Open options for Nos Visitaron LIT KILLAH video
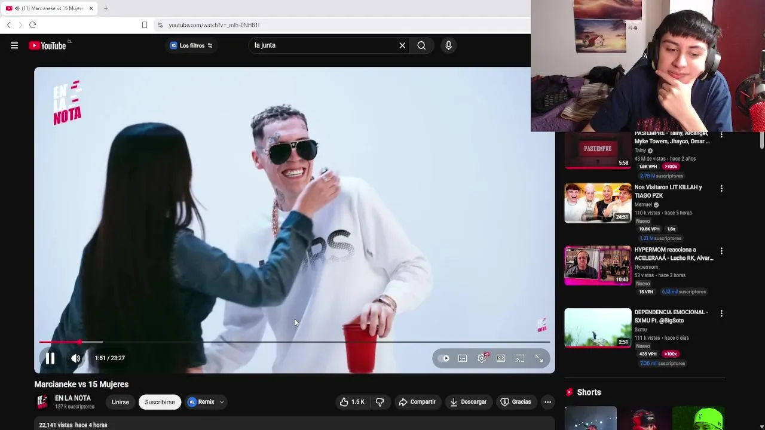The width and height of the screenshot is (765, 430). tap(721, 188)
